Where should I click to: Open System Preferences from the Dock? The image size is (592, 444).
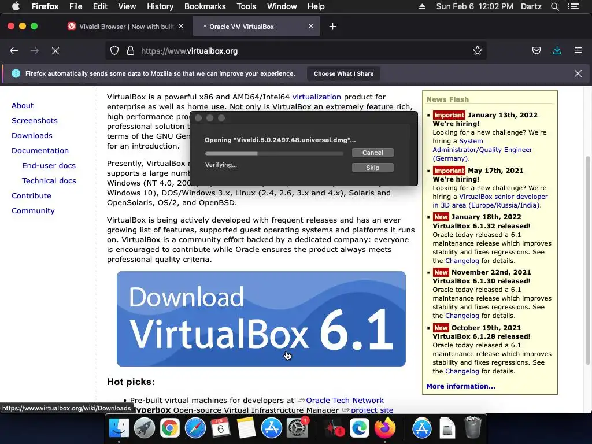297,428
